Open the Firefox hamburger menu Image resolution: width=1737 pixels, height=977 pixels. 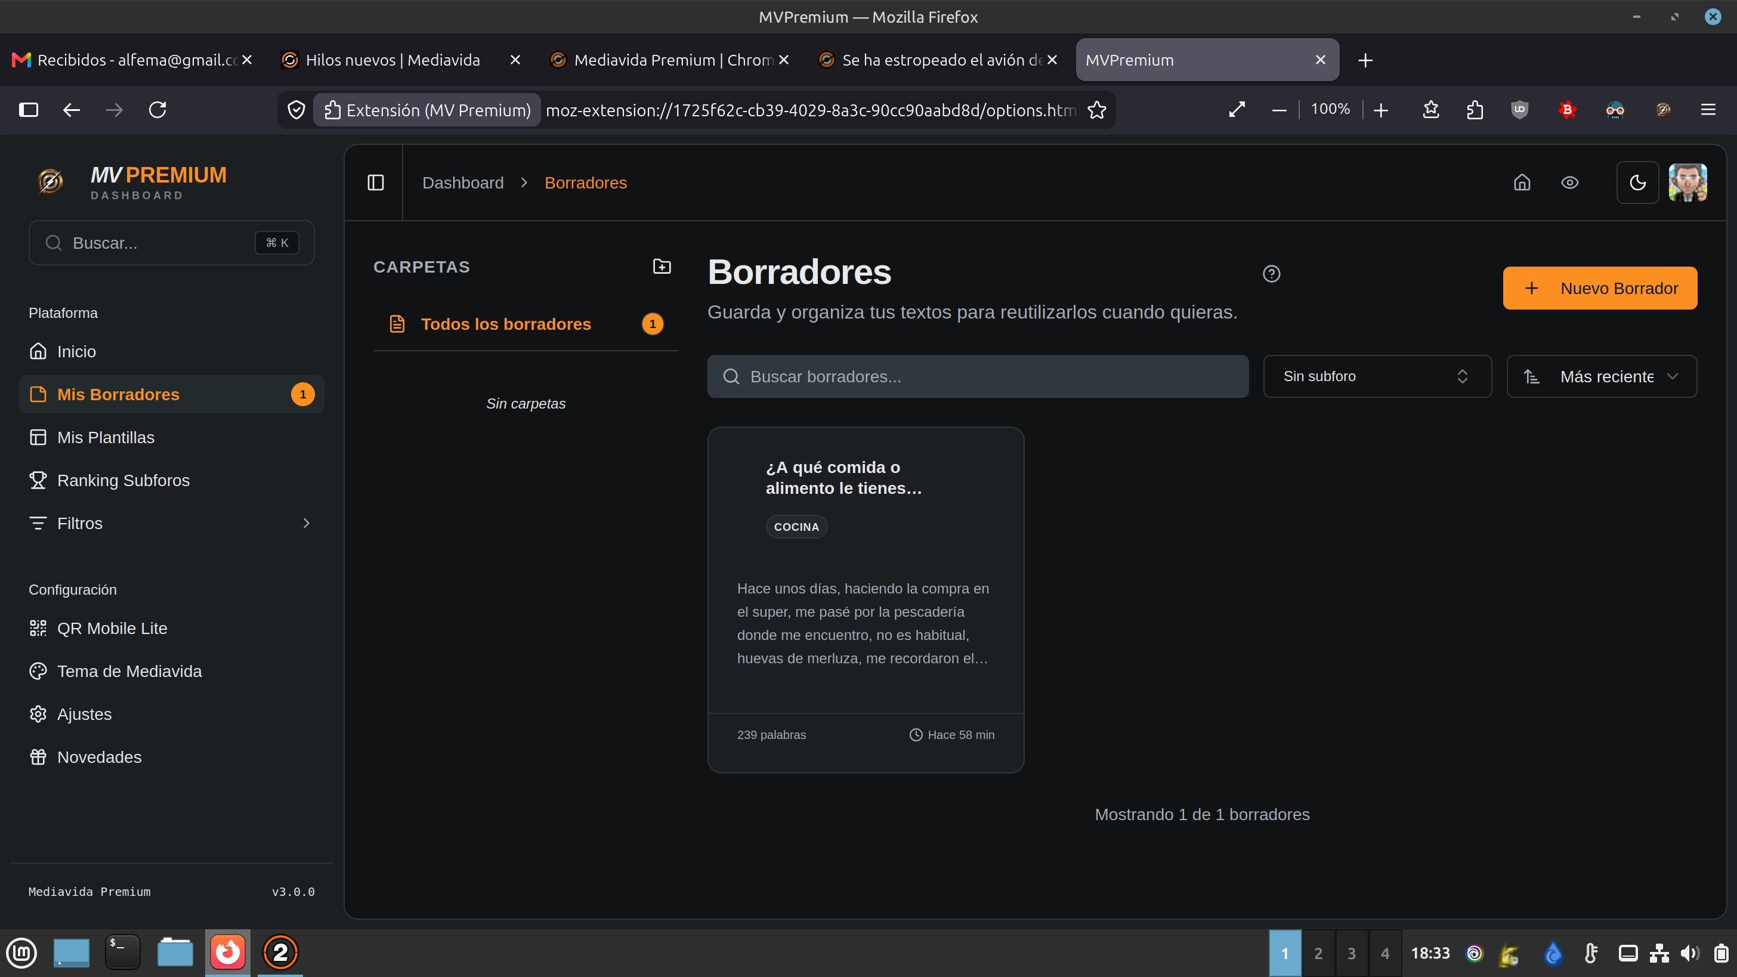1708,109
